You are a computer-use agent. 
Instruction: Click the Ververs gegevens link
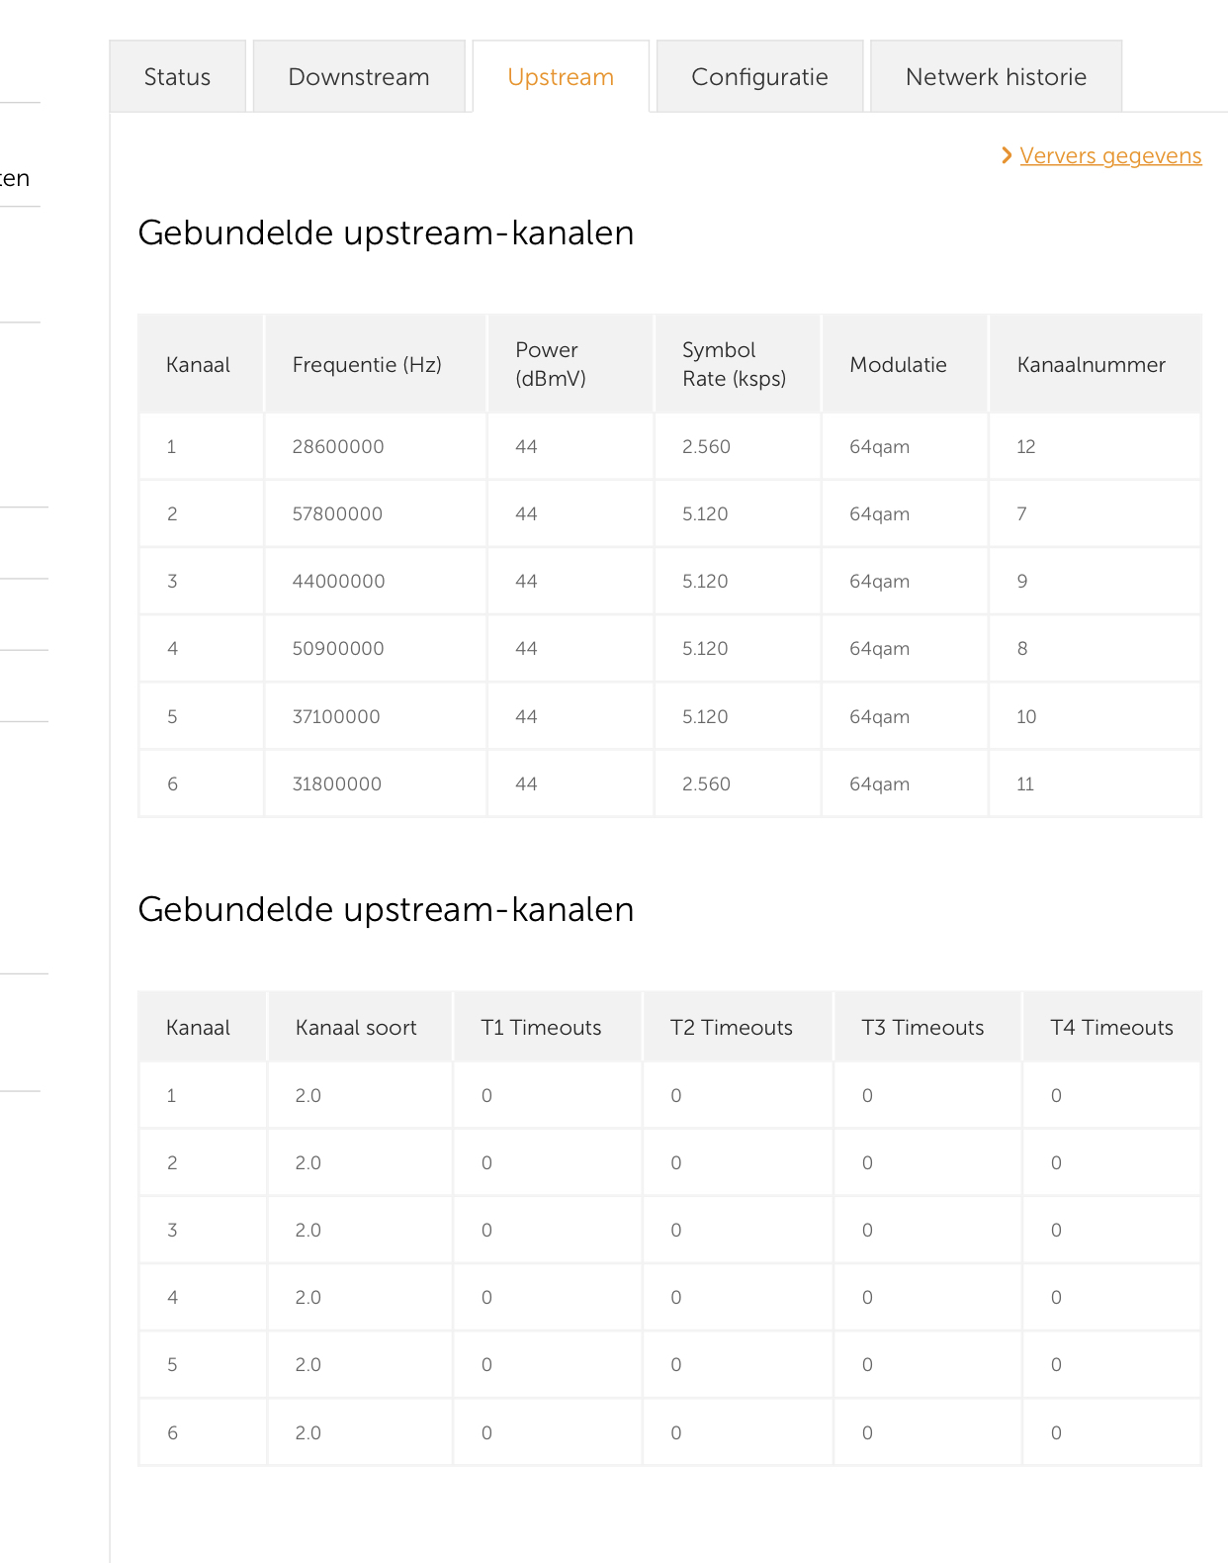pos(1110,156)
